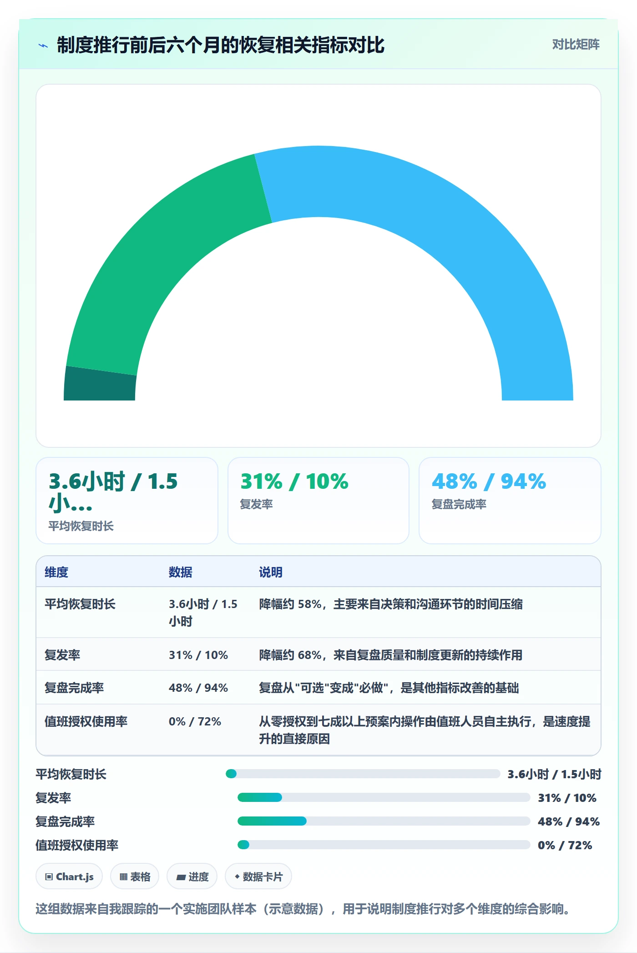
Task: Click the footnote about 示意数据
Action: (x=303, y=909)
